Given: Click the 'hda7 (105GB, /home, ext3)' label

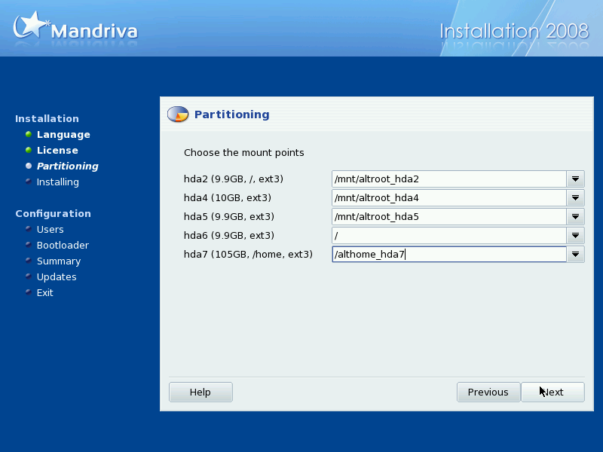Looking at the screenshot, I should click(249, 254).
